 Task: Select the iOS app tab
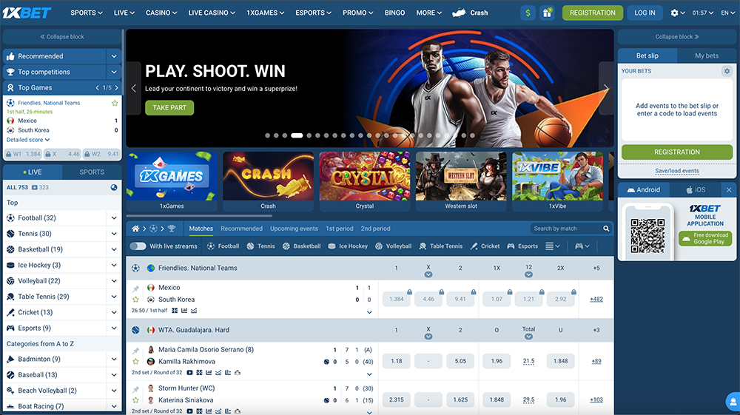tap(696, 189)
